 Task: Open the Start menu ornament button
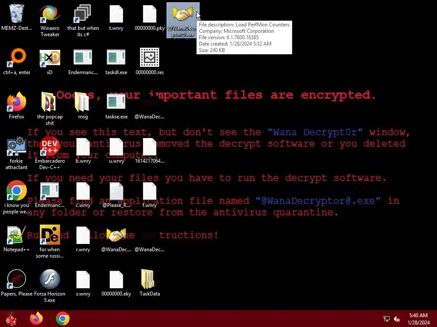click(x=11, y=318)
